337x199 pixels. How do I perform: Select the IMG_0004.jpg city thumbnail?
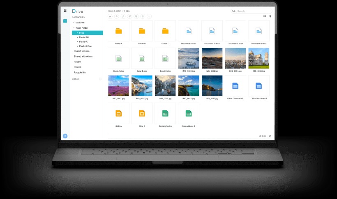235,58
